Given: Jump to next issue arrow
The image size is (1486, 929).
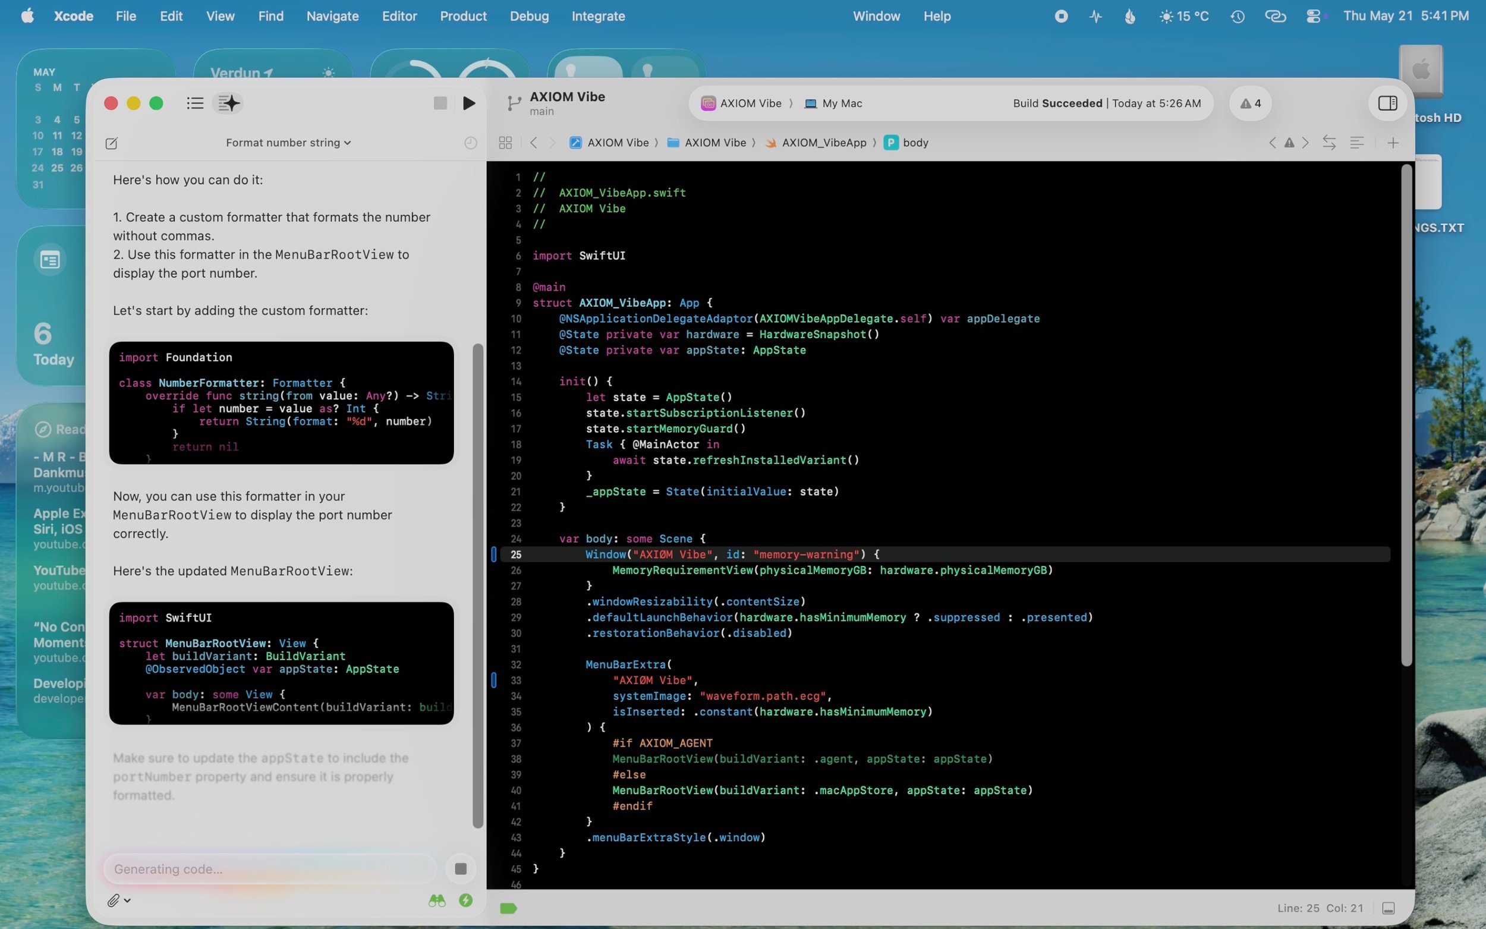Looking at the screenshot, I should point(1306,143).
